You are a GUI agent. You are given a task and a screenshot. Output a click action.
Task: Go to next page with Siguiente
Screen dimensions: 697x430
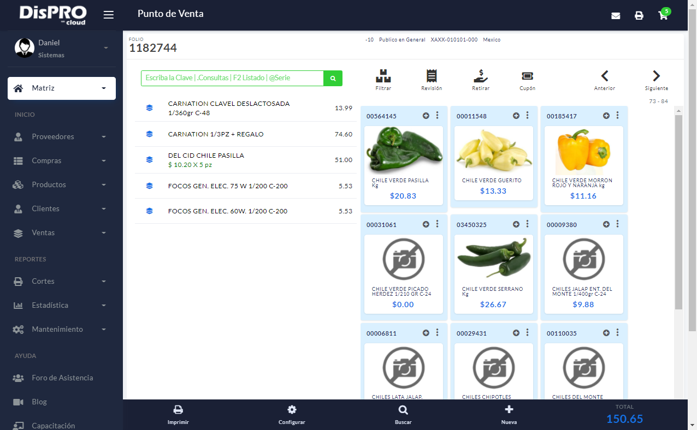655,80
